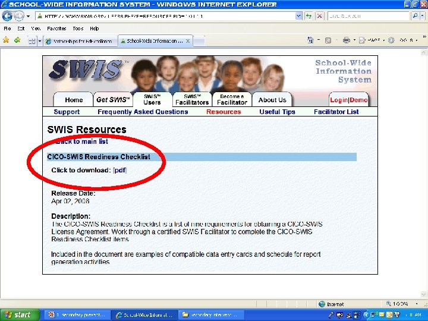Click the red Demo link
This screenshot has width=428, height=321.
point(358,100)
